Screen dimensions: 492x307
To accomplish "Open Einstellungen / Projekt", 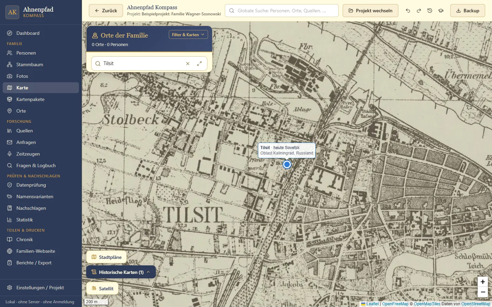I will coord(41,288).
